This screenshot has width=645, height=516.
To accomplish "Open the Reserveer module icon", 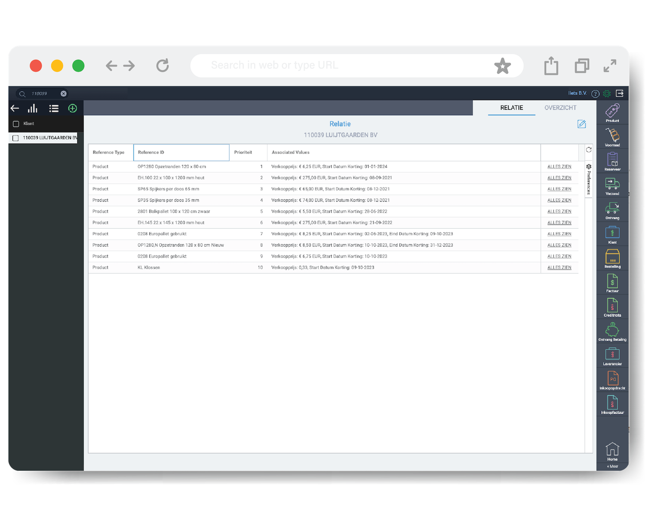I will point(612,162).
